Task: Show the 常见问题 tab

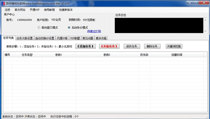Action: [x=88, y=38]
